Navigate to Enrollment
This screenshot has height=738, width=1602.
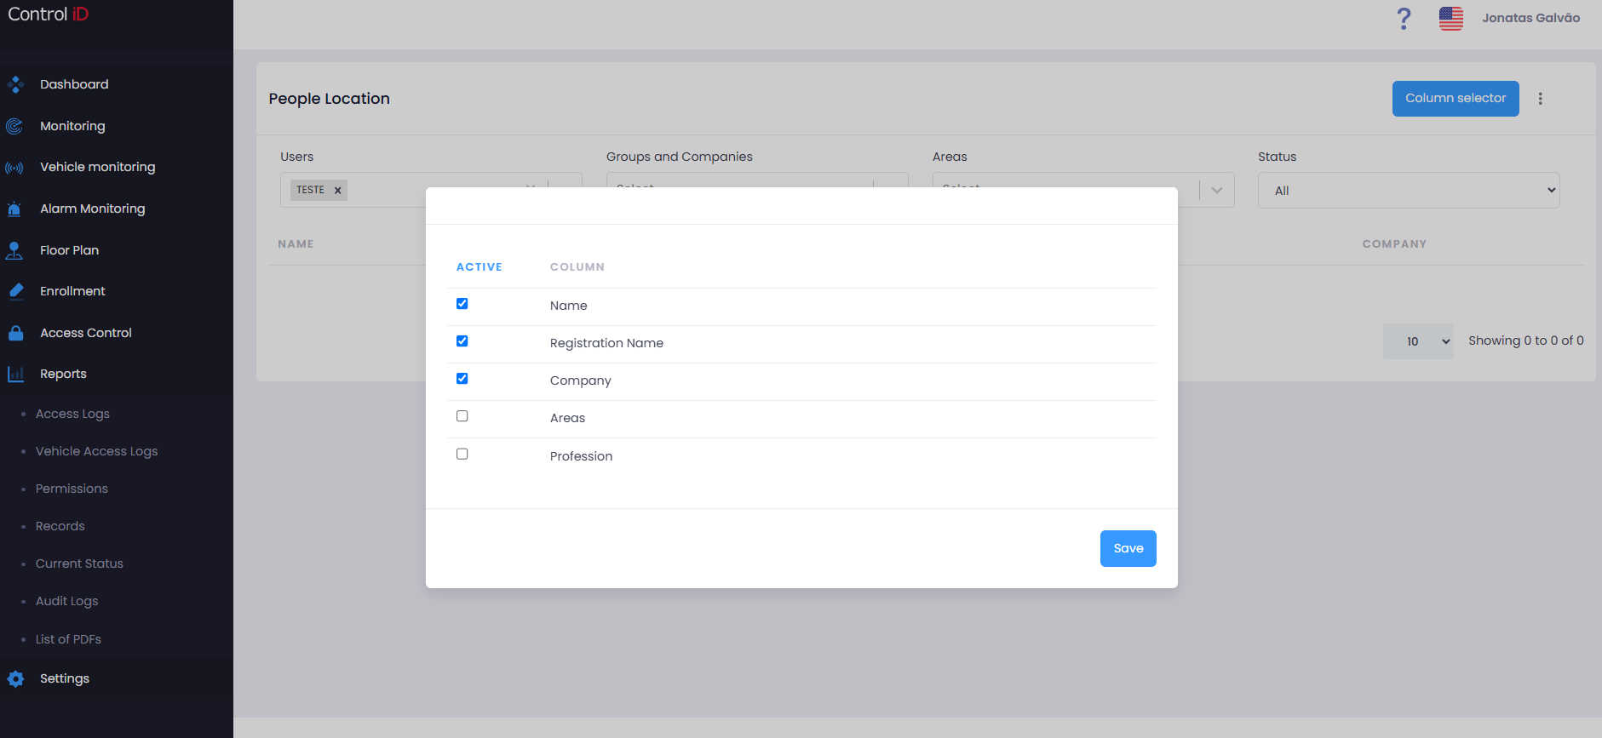pyautogui.click(x=72, y=291)
